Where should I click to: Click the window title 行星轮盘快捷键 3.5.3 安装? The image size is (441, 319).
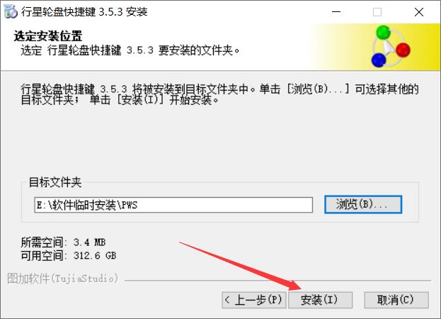pos(84,12)
